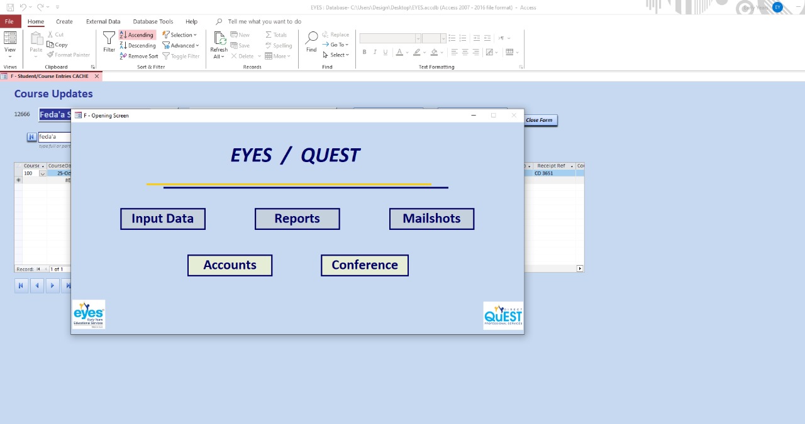
Task: Click Cut in the Clipboard group
Action: (55, 35)
